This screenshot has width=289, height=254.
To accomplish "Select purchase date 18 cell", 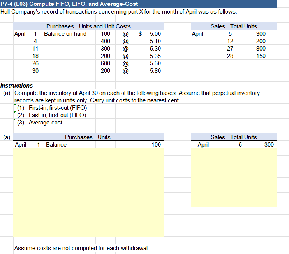I will click(35, 56).
